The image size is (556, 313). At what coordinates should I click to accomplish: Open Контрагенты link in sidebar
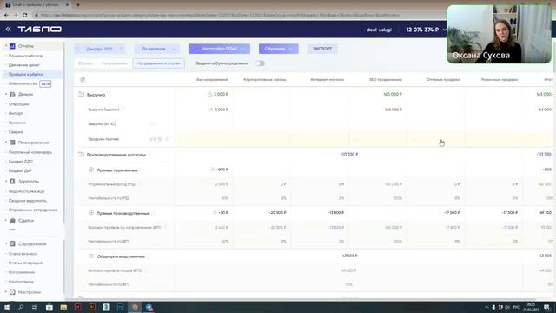point(21,282)
